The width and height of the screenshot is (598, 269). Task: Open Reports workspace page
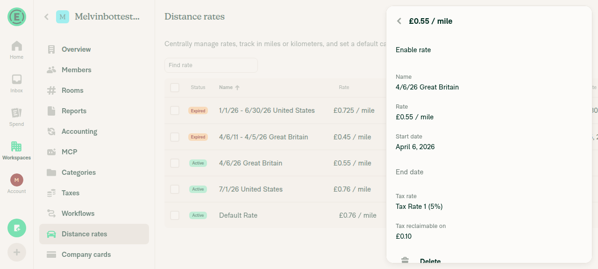[x=94, y=111]
